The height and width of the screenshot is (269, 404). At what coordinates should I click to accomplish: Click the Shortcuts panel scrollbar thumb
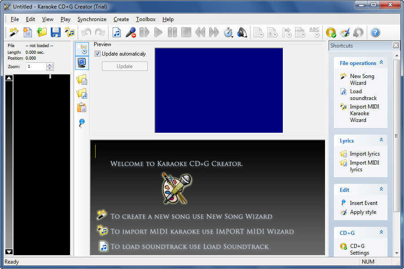(x=397, y=136)
